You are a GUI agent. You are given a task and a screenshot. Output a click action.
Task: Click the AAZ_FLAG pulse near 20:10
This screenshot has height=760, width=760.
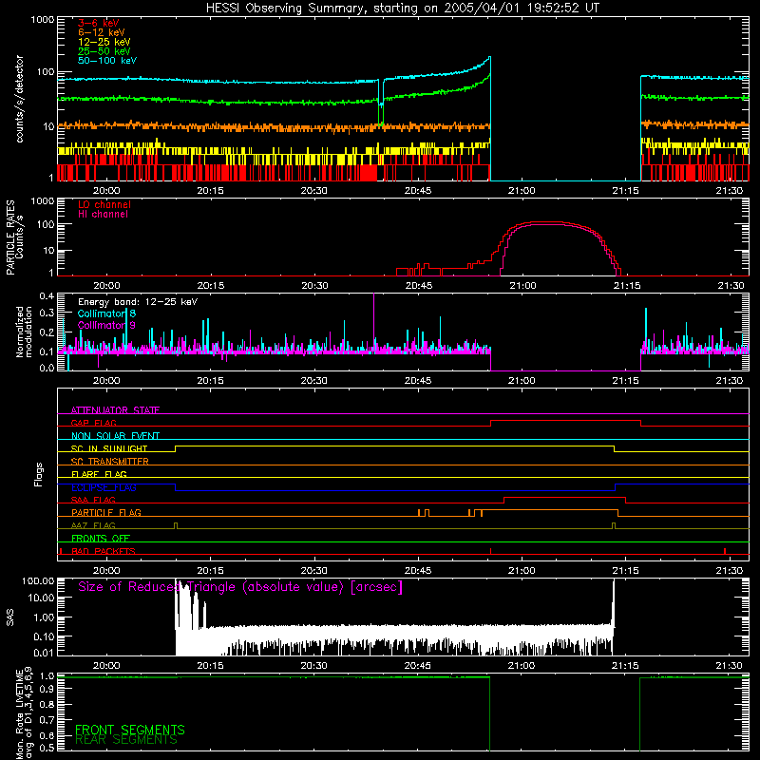pyautogui.click(x=176, y=526)
